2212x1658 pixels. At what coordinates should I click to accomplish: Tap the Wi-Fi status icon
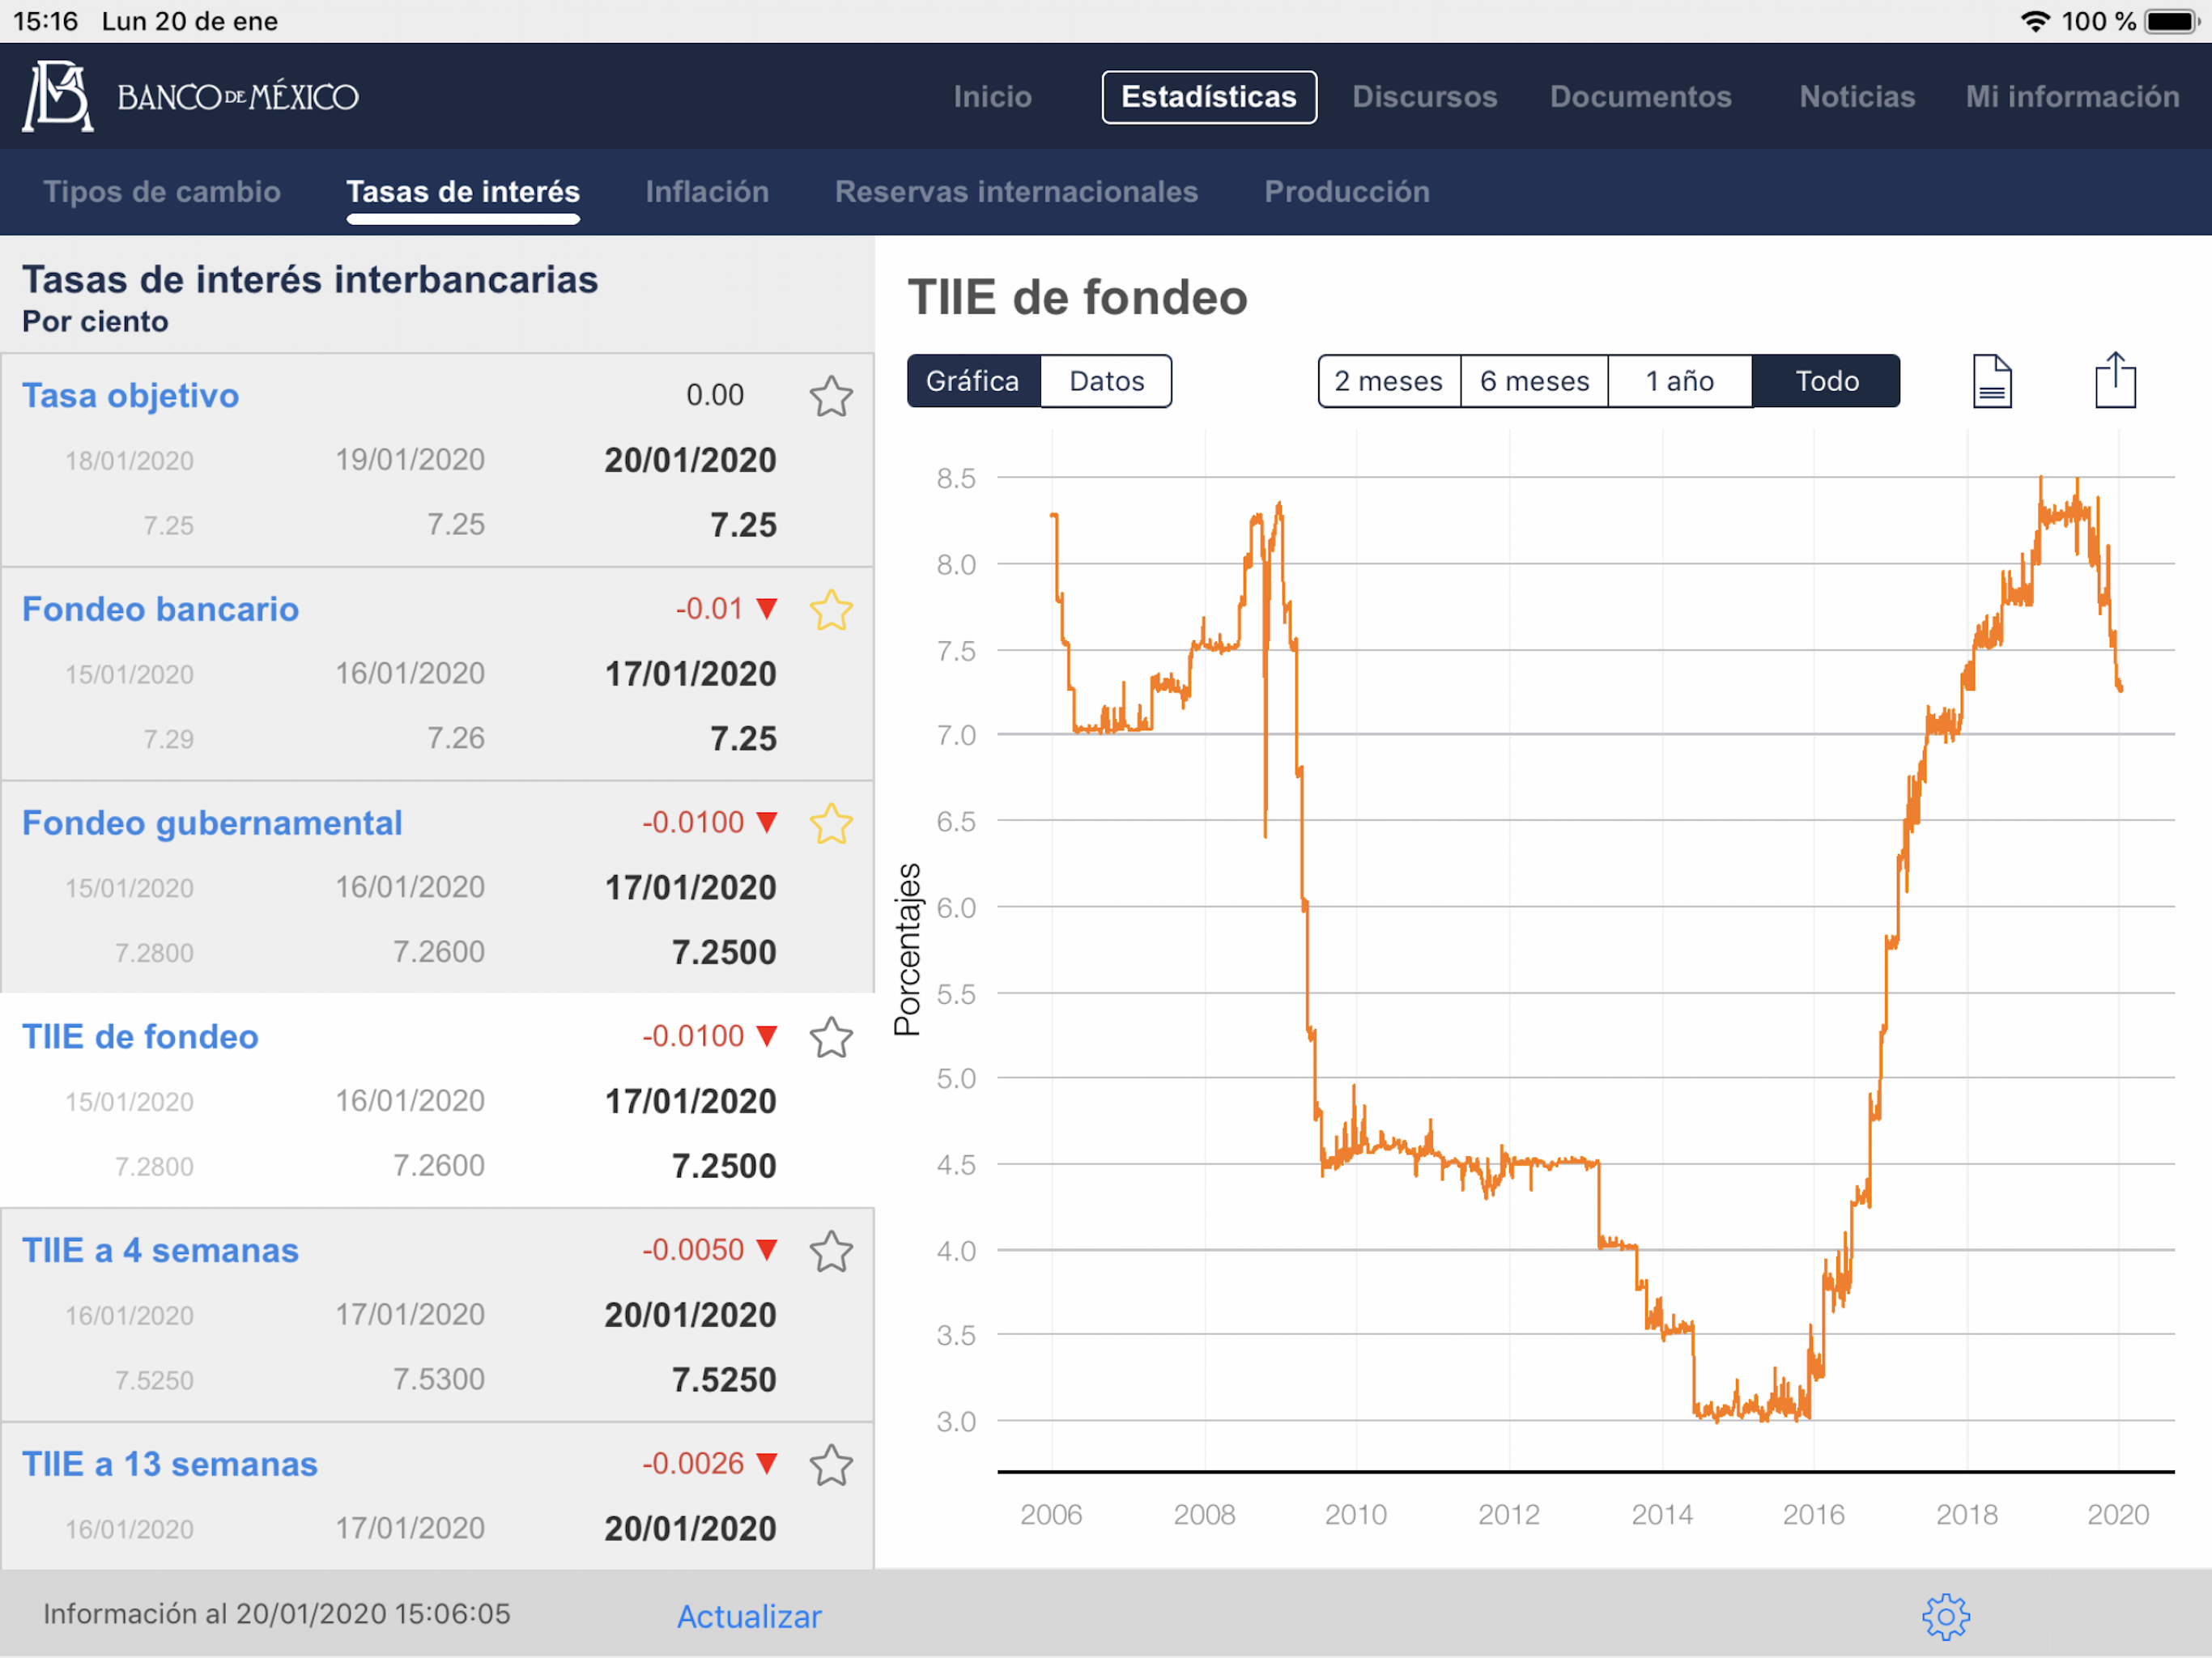2035,21
